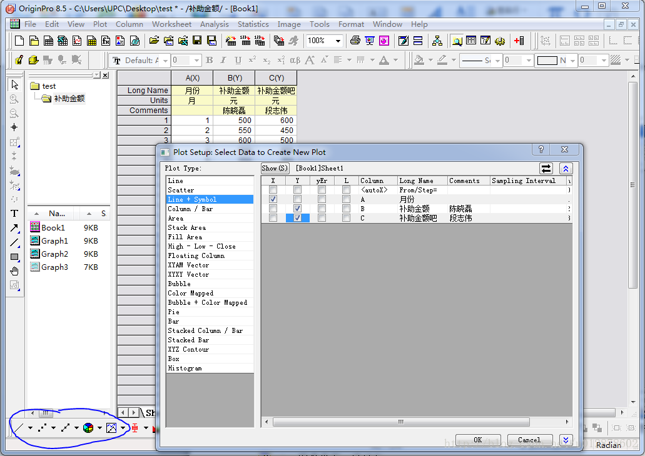Click the Template plot icon in bottom toolbar

click(x=111, y=428)
